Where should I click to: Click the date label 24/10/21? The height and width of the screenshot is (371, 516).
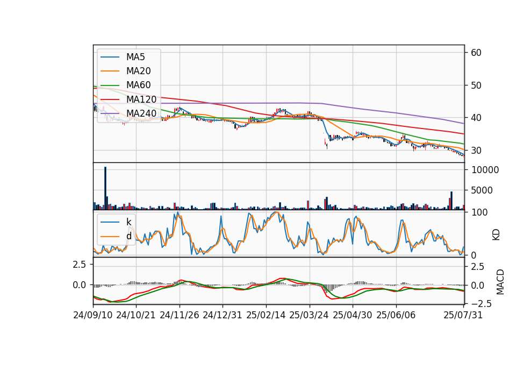click(x=136, y=315)
